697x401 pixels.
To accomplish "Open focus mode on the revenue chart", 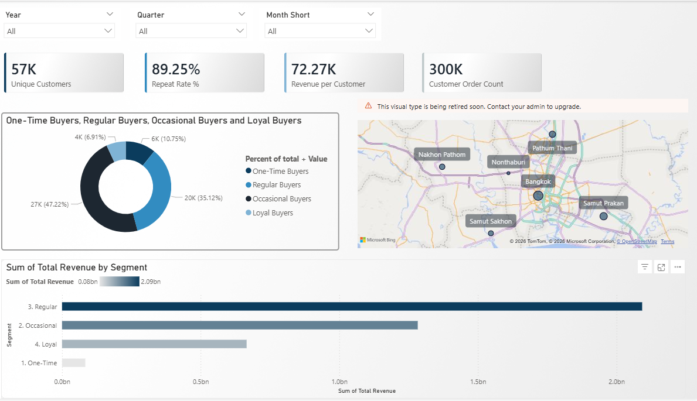I will click(x=661, y=267).
